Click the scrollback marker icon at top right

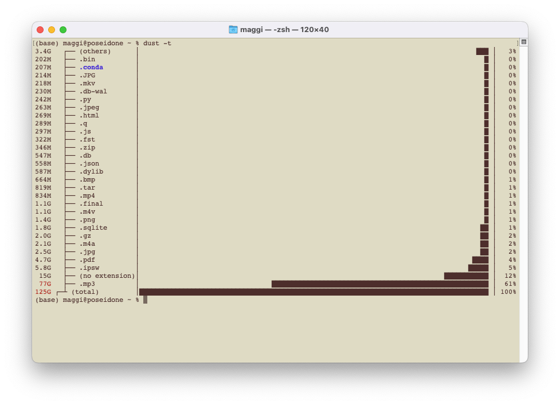(x=523, y=42)
